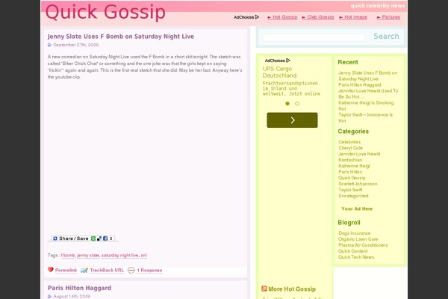Open Recent post Paris Hilton Haggard
Image resolution: width=448 pixels, height=299 pixels.
pyautogui.click(x=360, y=84)
